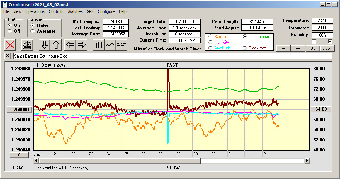Open the Help menu
340x179 pixels.
pos(122,11)
